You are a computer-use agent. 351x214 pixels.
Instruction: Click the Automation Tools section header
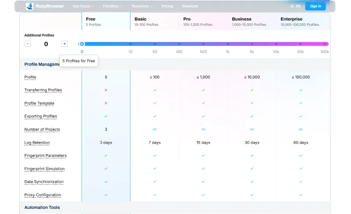coord(42,207)
